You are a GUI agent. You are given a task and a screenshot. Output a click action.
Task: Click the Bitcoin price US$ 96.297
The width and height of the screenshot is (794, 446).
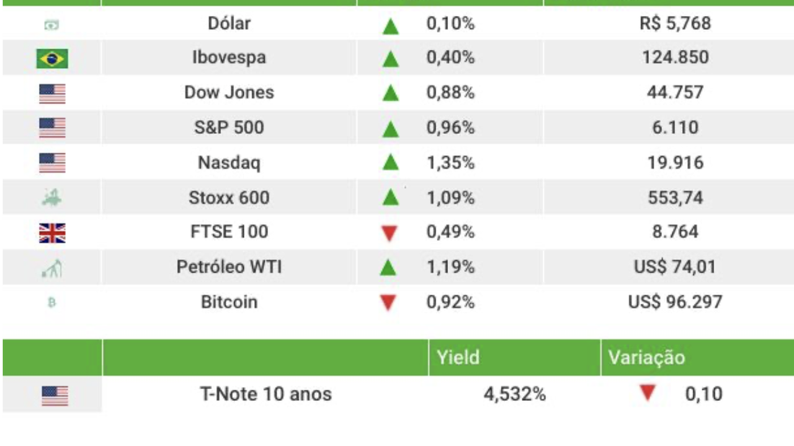(675, 302)
